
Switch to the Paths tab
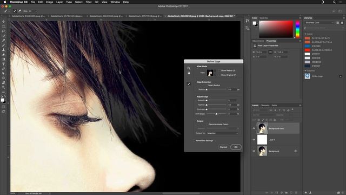[274, 106]
